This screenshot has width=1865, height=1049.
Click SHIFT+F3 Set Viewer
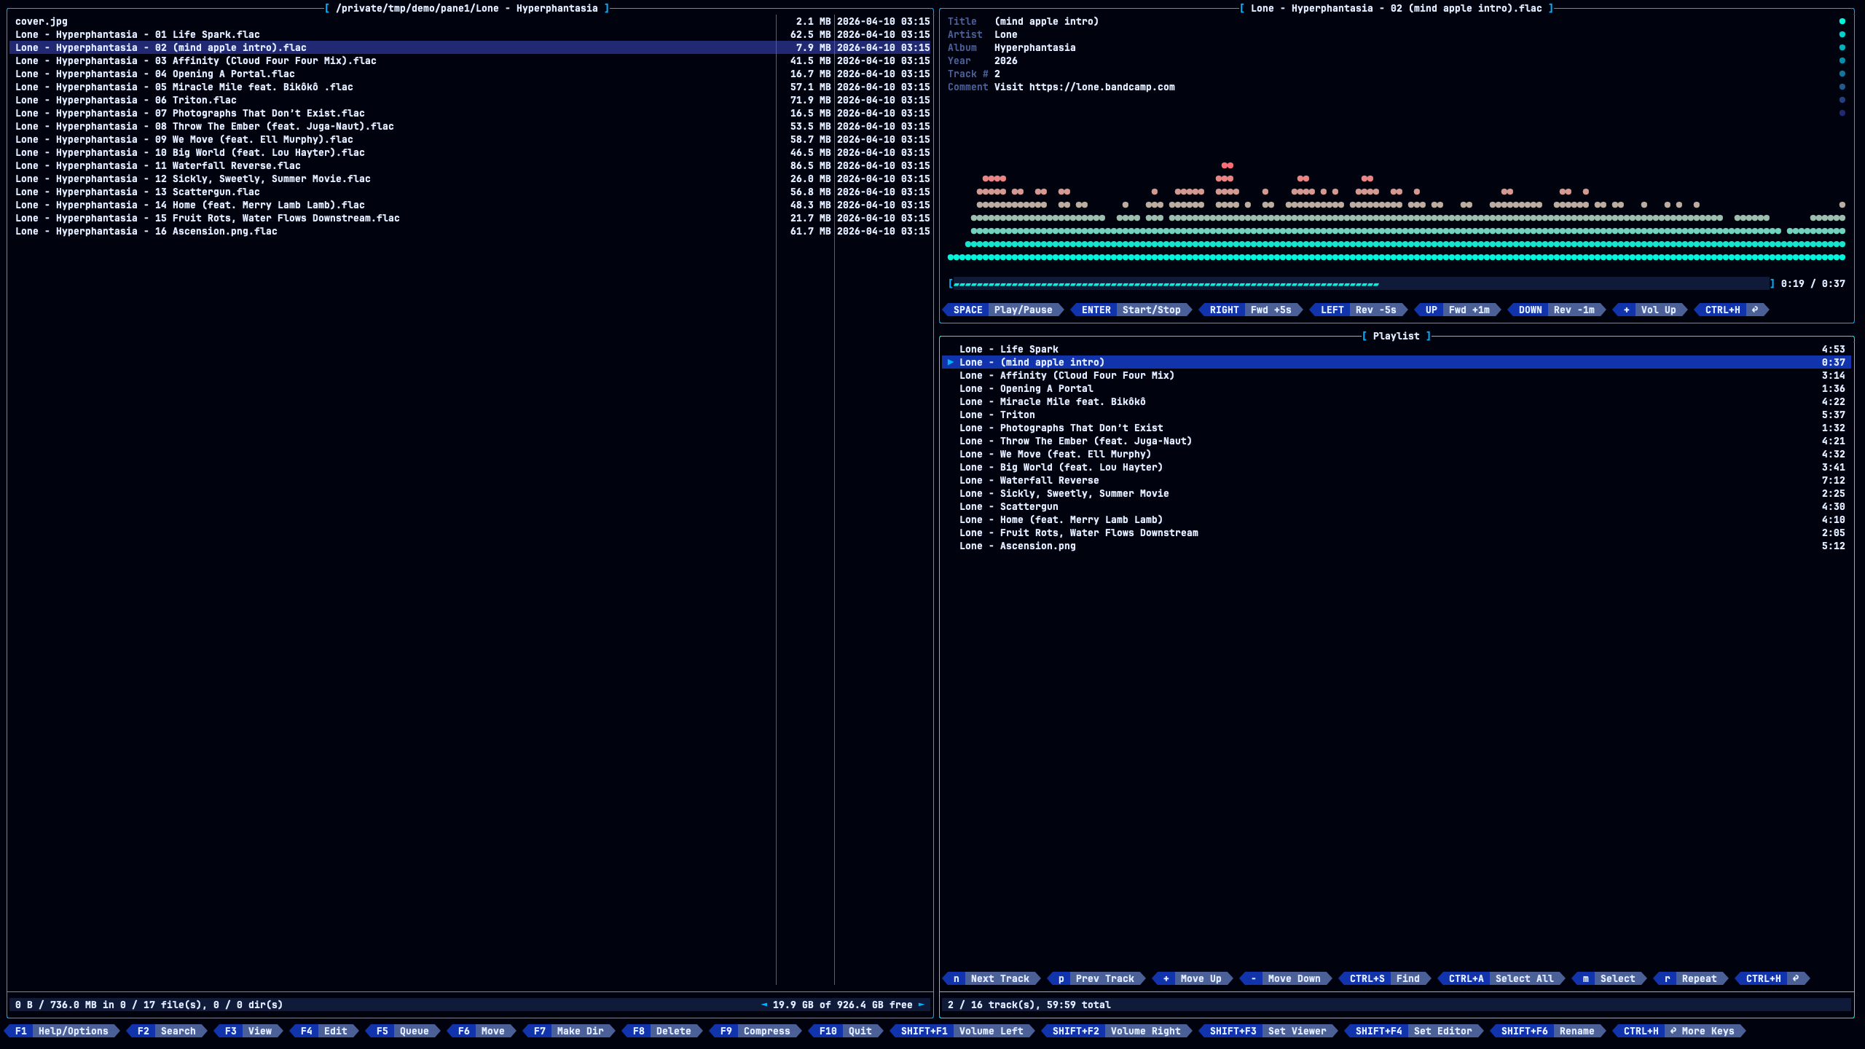tap(1268, 1031)
